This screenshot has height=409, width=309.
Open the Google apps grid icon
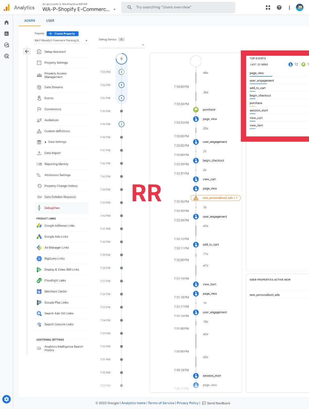pos(268,8)
